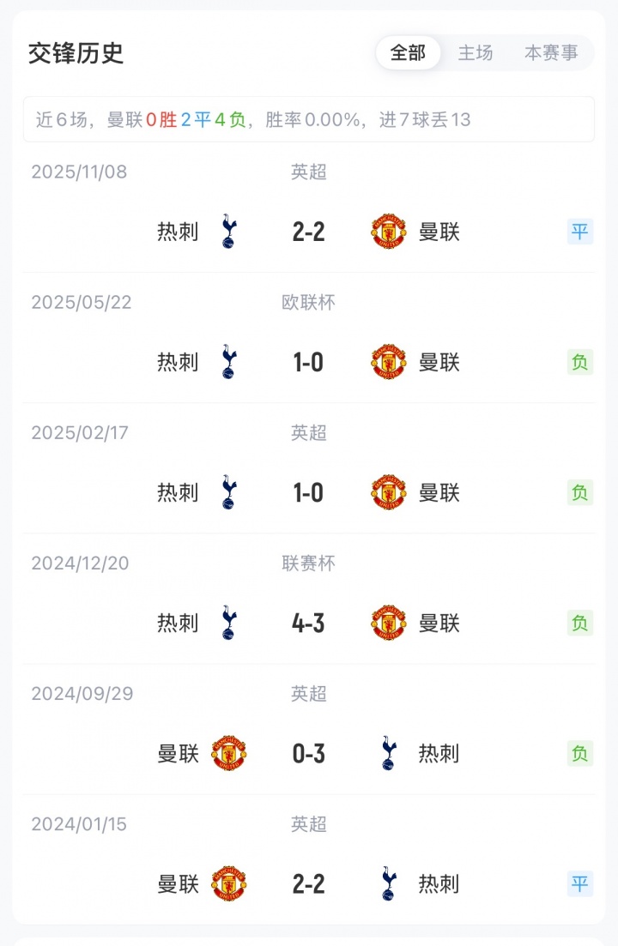Select the 全部 filter tab
Viewport: 618px width, 946px height.
coord(408,53)
